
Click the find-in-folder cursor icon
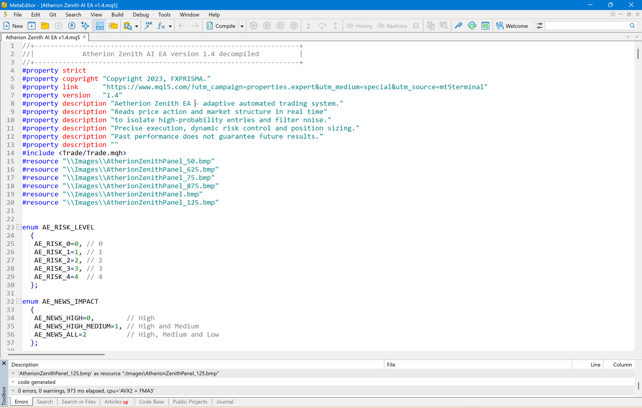[127, 26]
